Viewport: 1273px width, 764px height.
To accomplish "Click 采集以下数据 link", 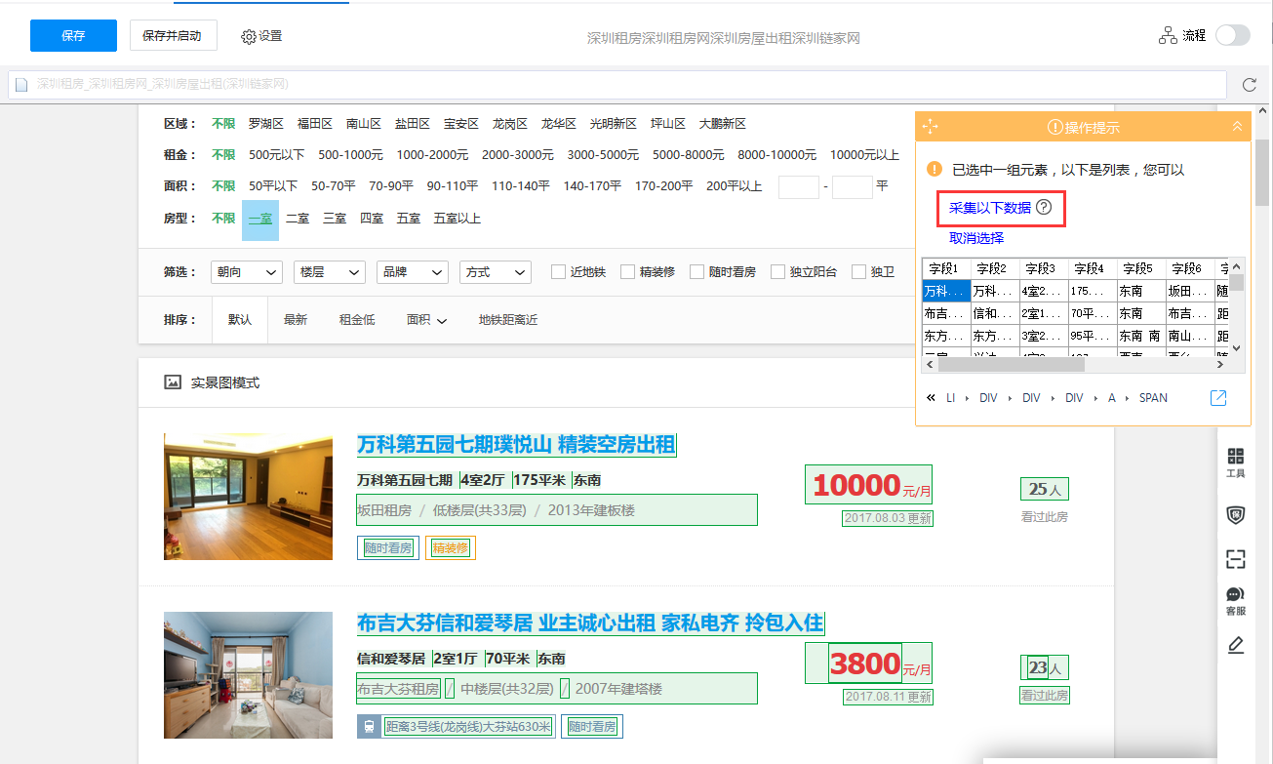I will (x=990, y=207).
